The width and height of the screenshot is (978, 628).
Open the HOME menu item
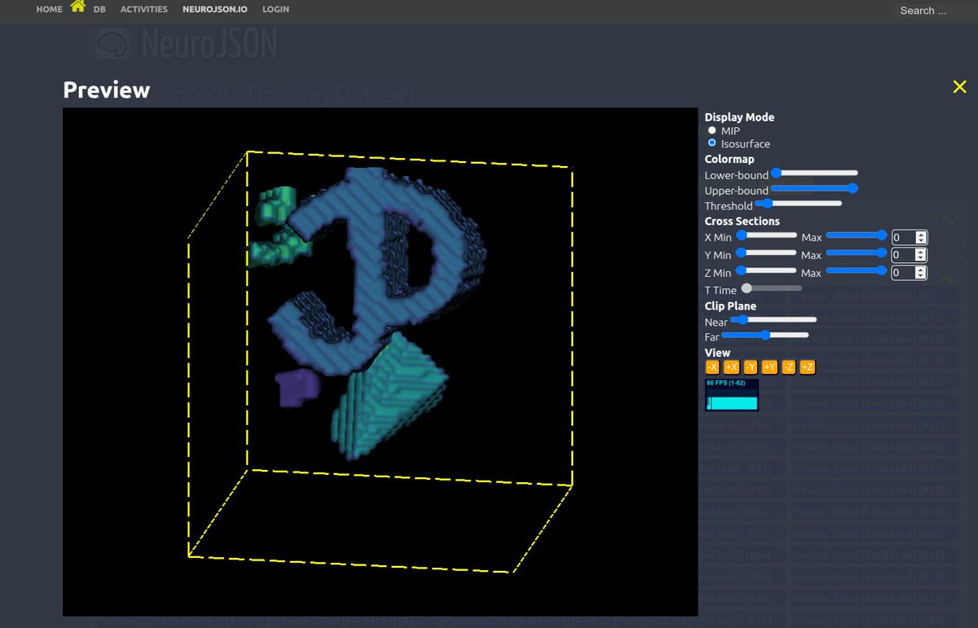tap(49, 10)
